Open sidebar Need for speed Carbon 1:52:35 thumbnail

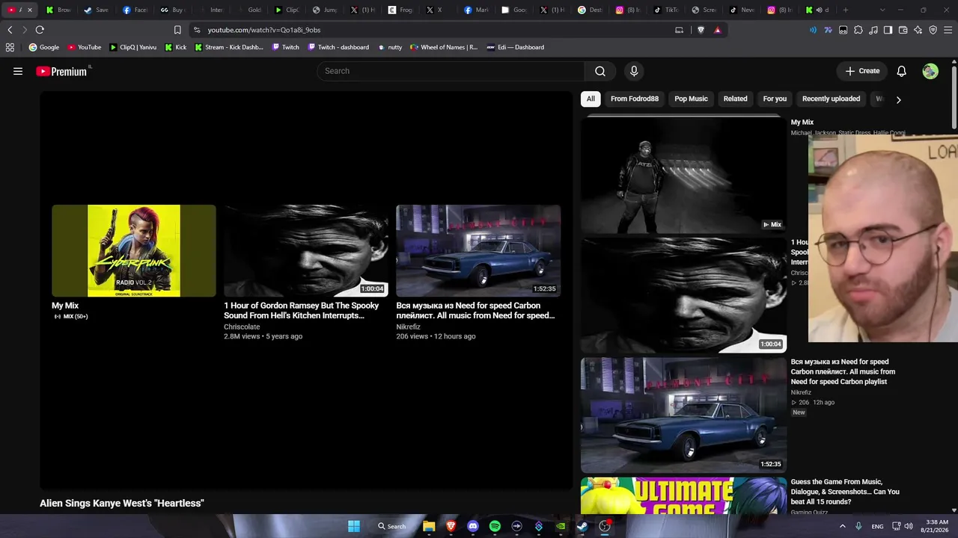tap(683, 415)
